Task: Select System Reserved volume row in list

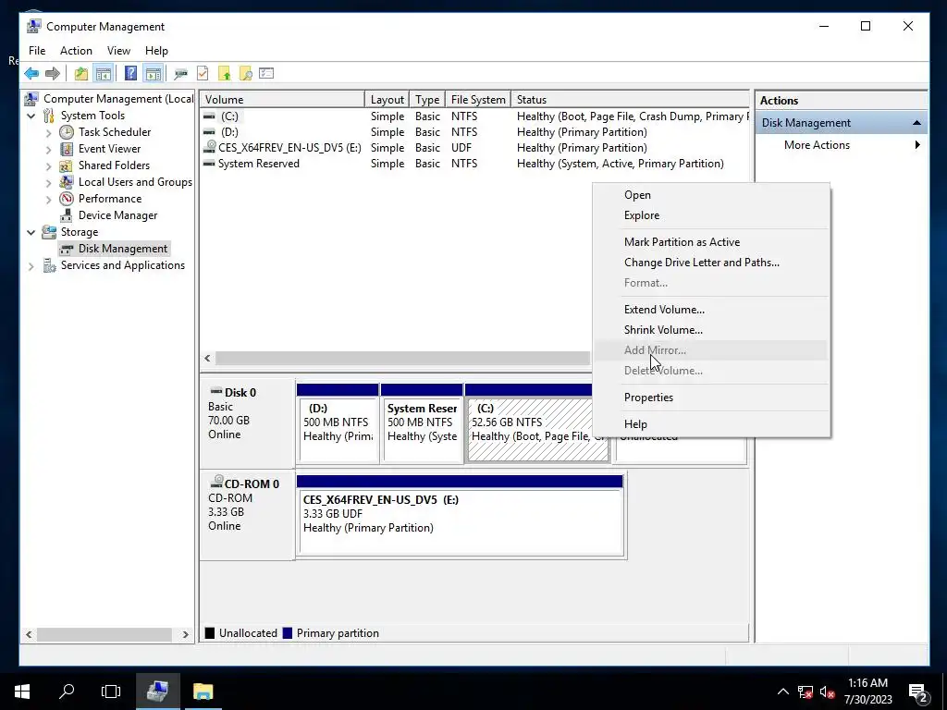Action: 474,164
